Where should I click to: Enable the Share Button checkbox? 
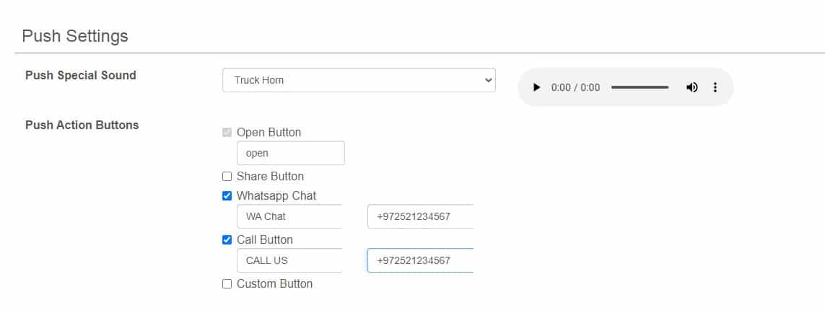tap(227, 177)
